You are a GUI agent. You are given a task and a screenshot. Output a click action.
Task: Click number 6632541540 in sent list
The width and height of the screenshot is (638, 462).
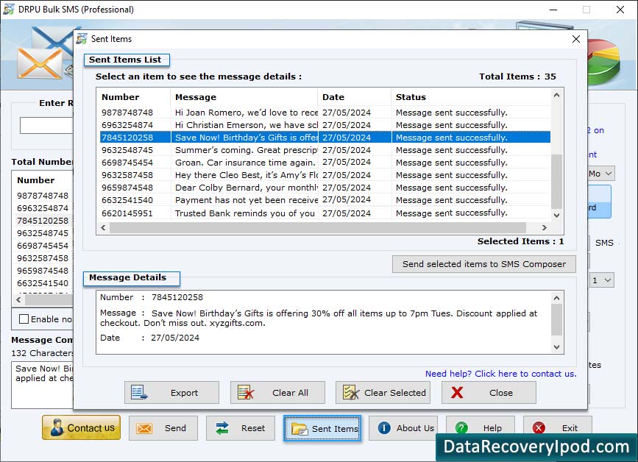coord(127,200)
